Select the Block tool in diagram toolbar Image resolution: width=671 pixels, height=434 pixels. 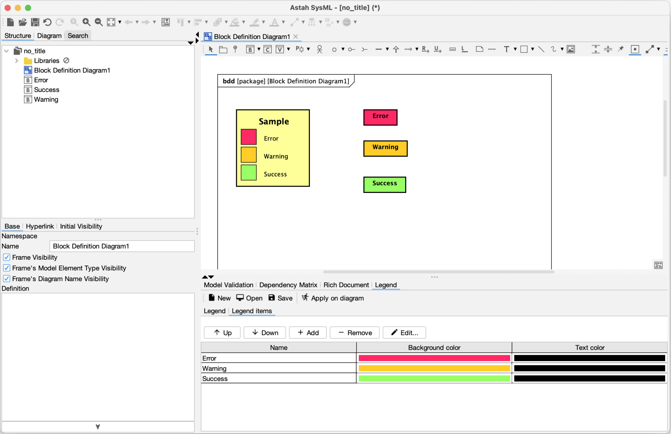pos(250,49)
